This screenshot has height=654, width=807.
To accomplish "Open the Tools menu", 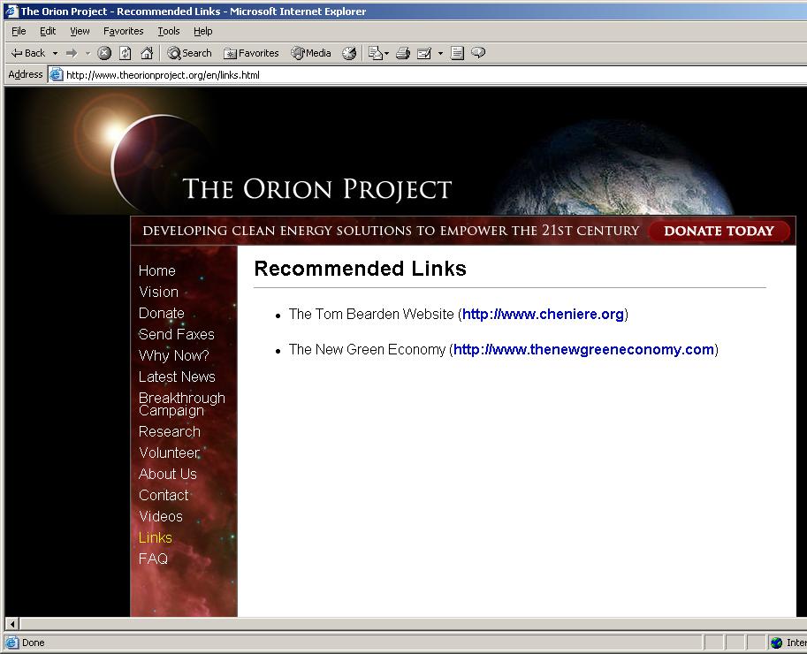I will pyautogui.click(x=168, y=32).
